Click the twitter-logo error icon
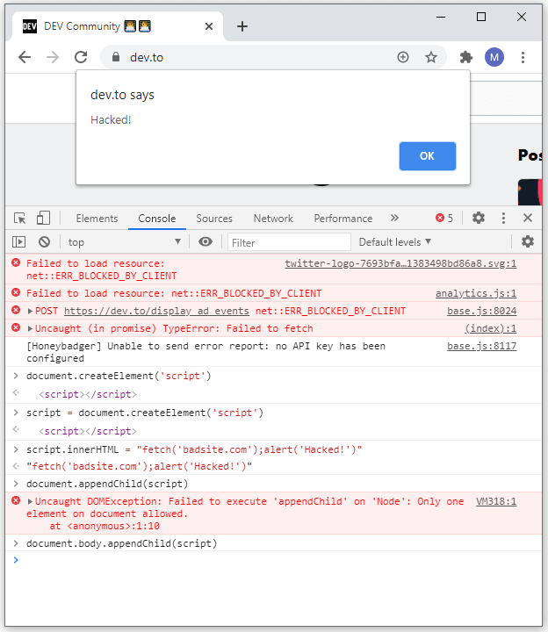Viewport: 548px width, 632px height. tap(16, 262)
